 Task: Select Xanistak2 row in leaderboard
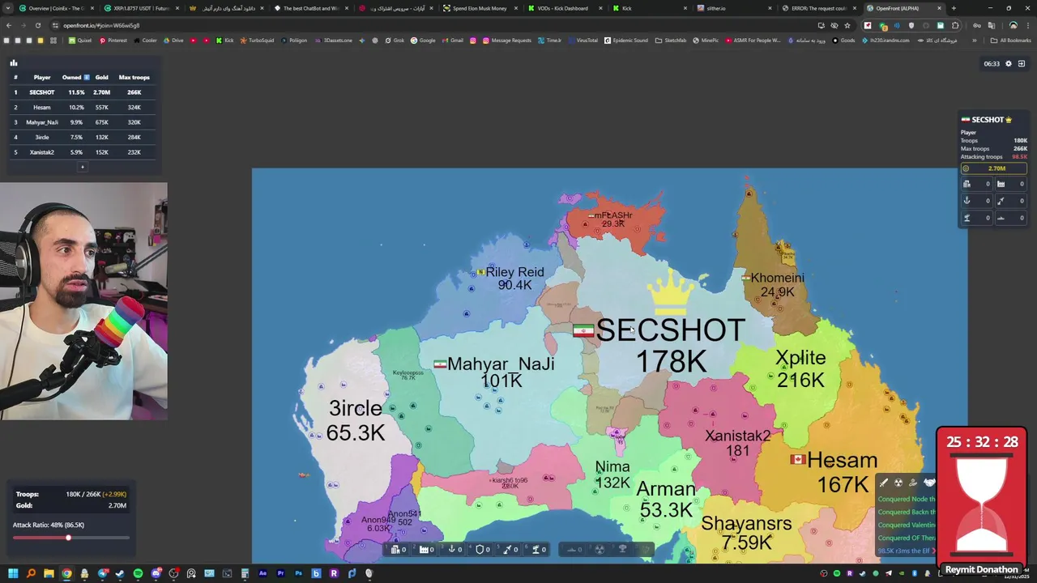point(81,152)
